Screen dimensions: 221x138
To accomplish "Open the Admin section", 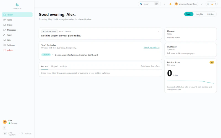I will click(x=17, y=50).
